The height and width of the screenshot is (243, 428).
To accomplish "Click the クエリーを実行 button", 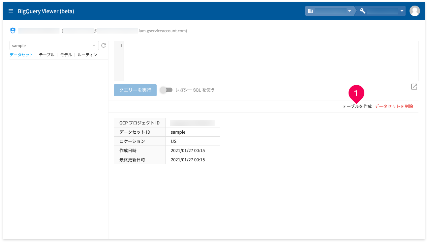I will pos(135,90).
